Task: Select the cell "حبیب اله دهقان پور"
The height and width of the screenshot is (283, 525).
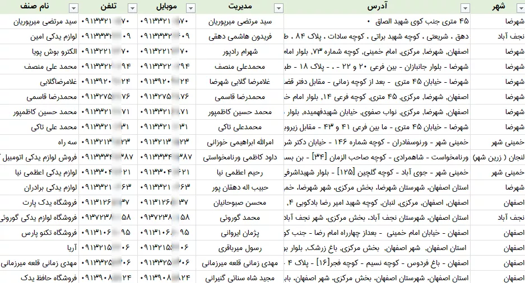Action: (240, 187)
